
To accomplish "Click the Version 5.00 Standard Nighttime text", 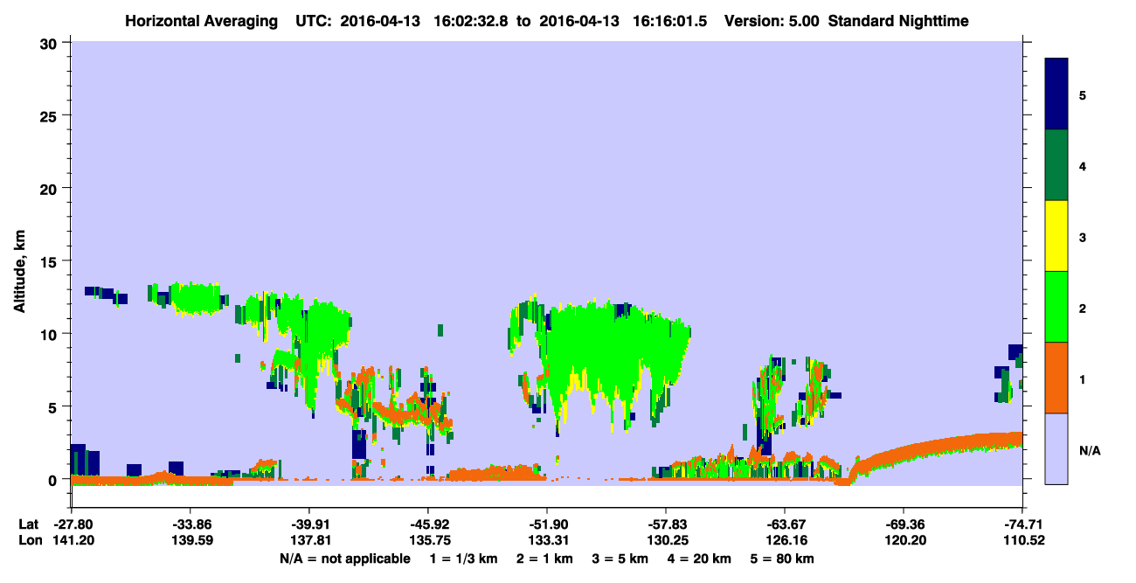I will pos(846,20).
